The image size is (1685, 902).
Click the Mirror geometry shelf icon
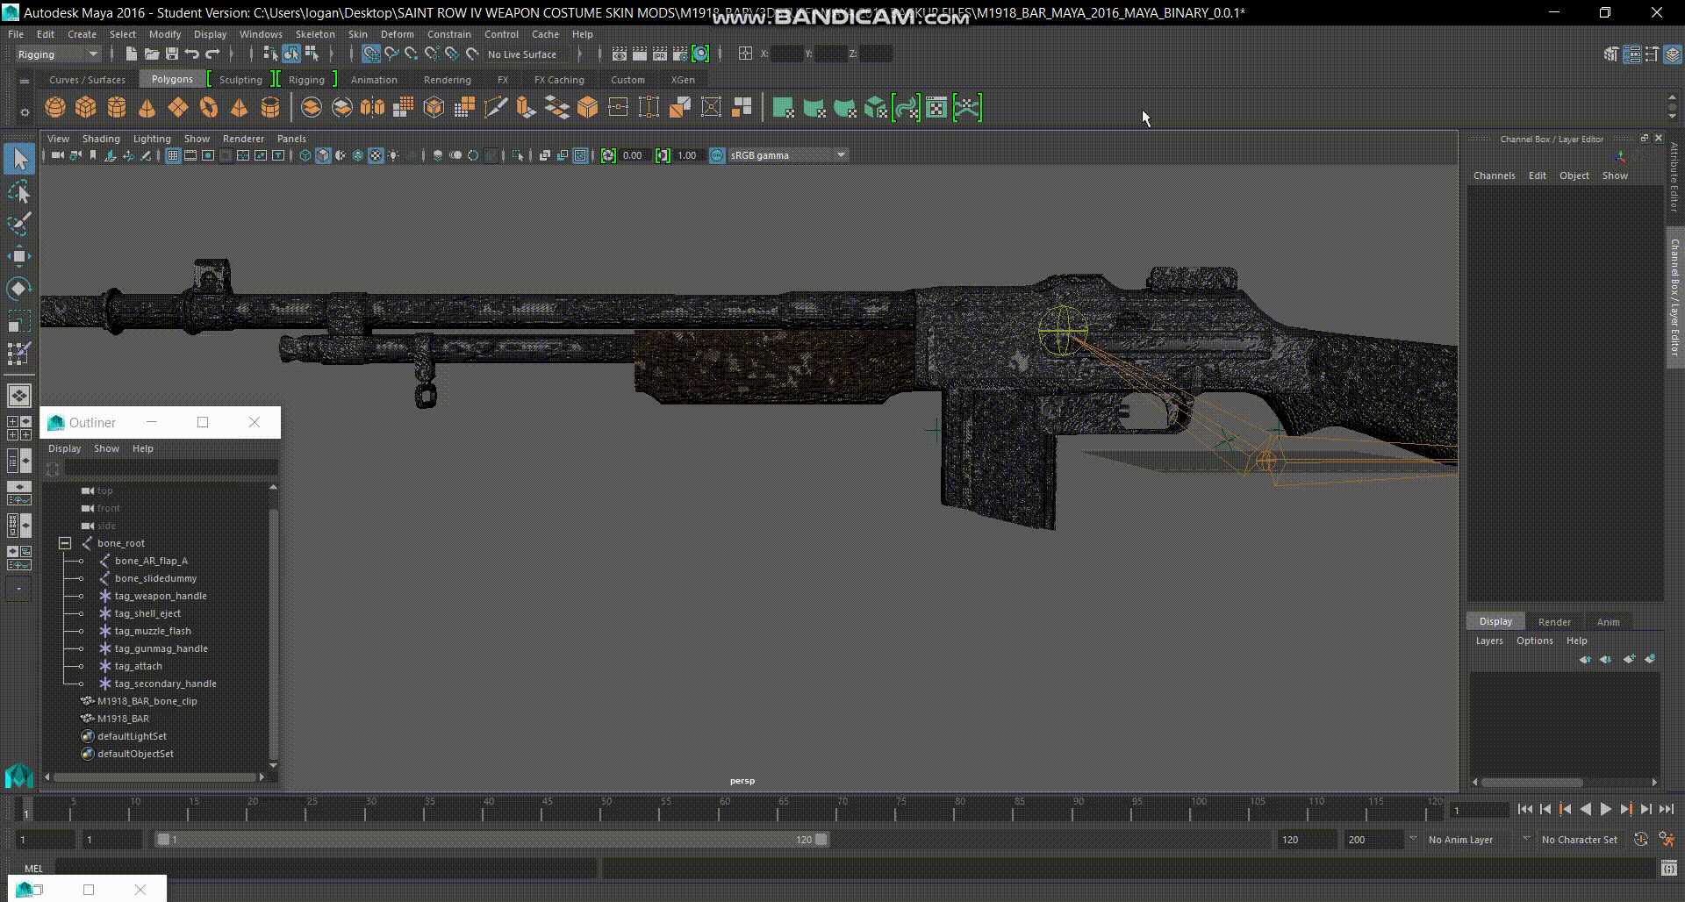pos(372,108)
